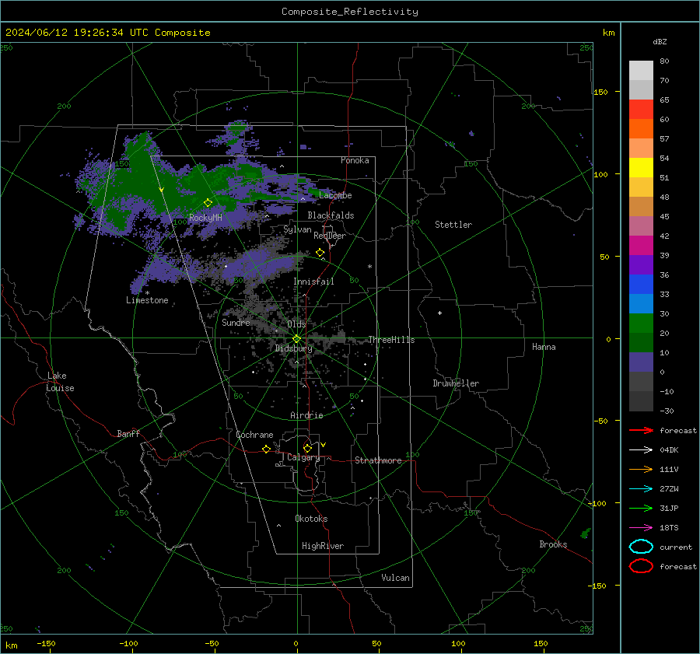Viewport: 700px width, 654px height.
Task: Click the magenta 42 dBZ color swatch
Action: 641,246
